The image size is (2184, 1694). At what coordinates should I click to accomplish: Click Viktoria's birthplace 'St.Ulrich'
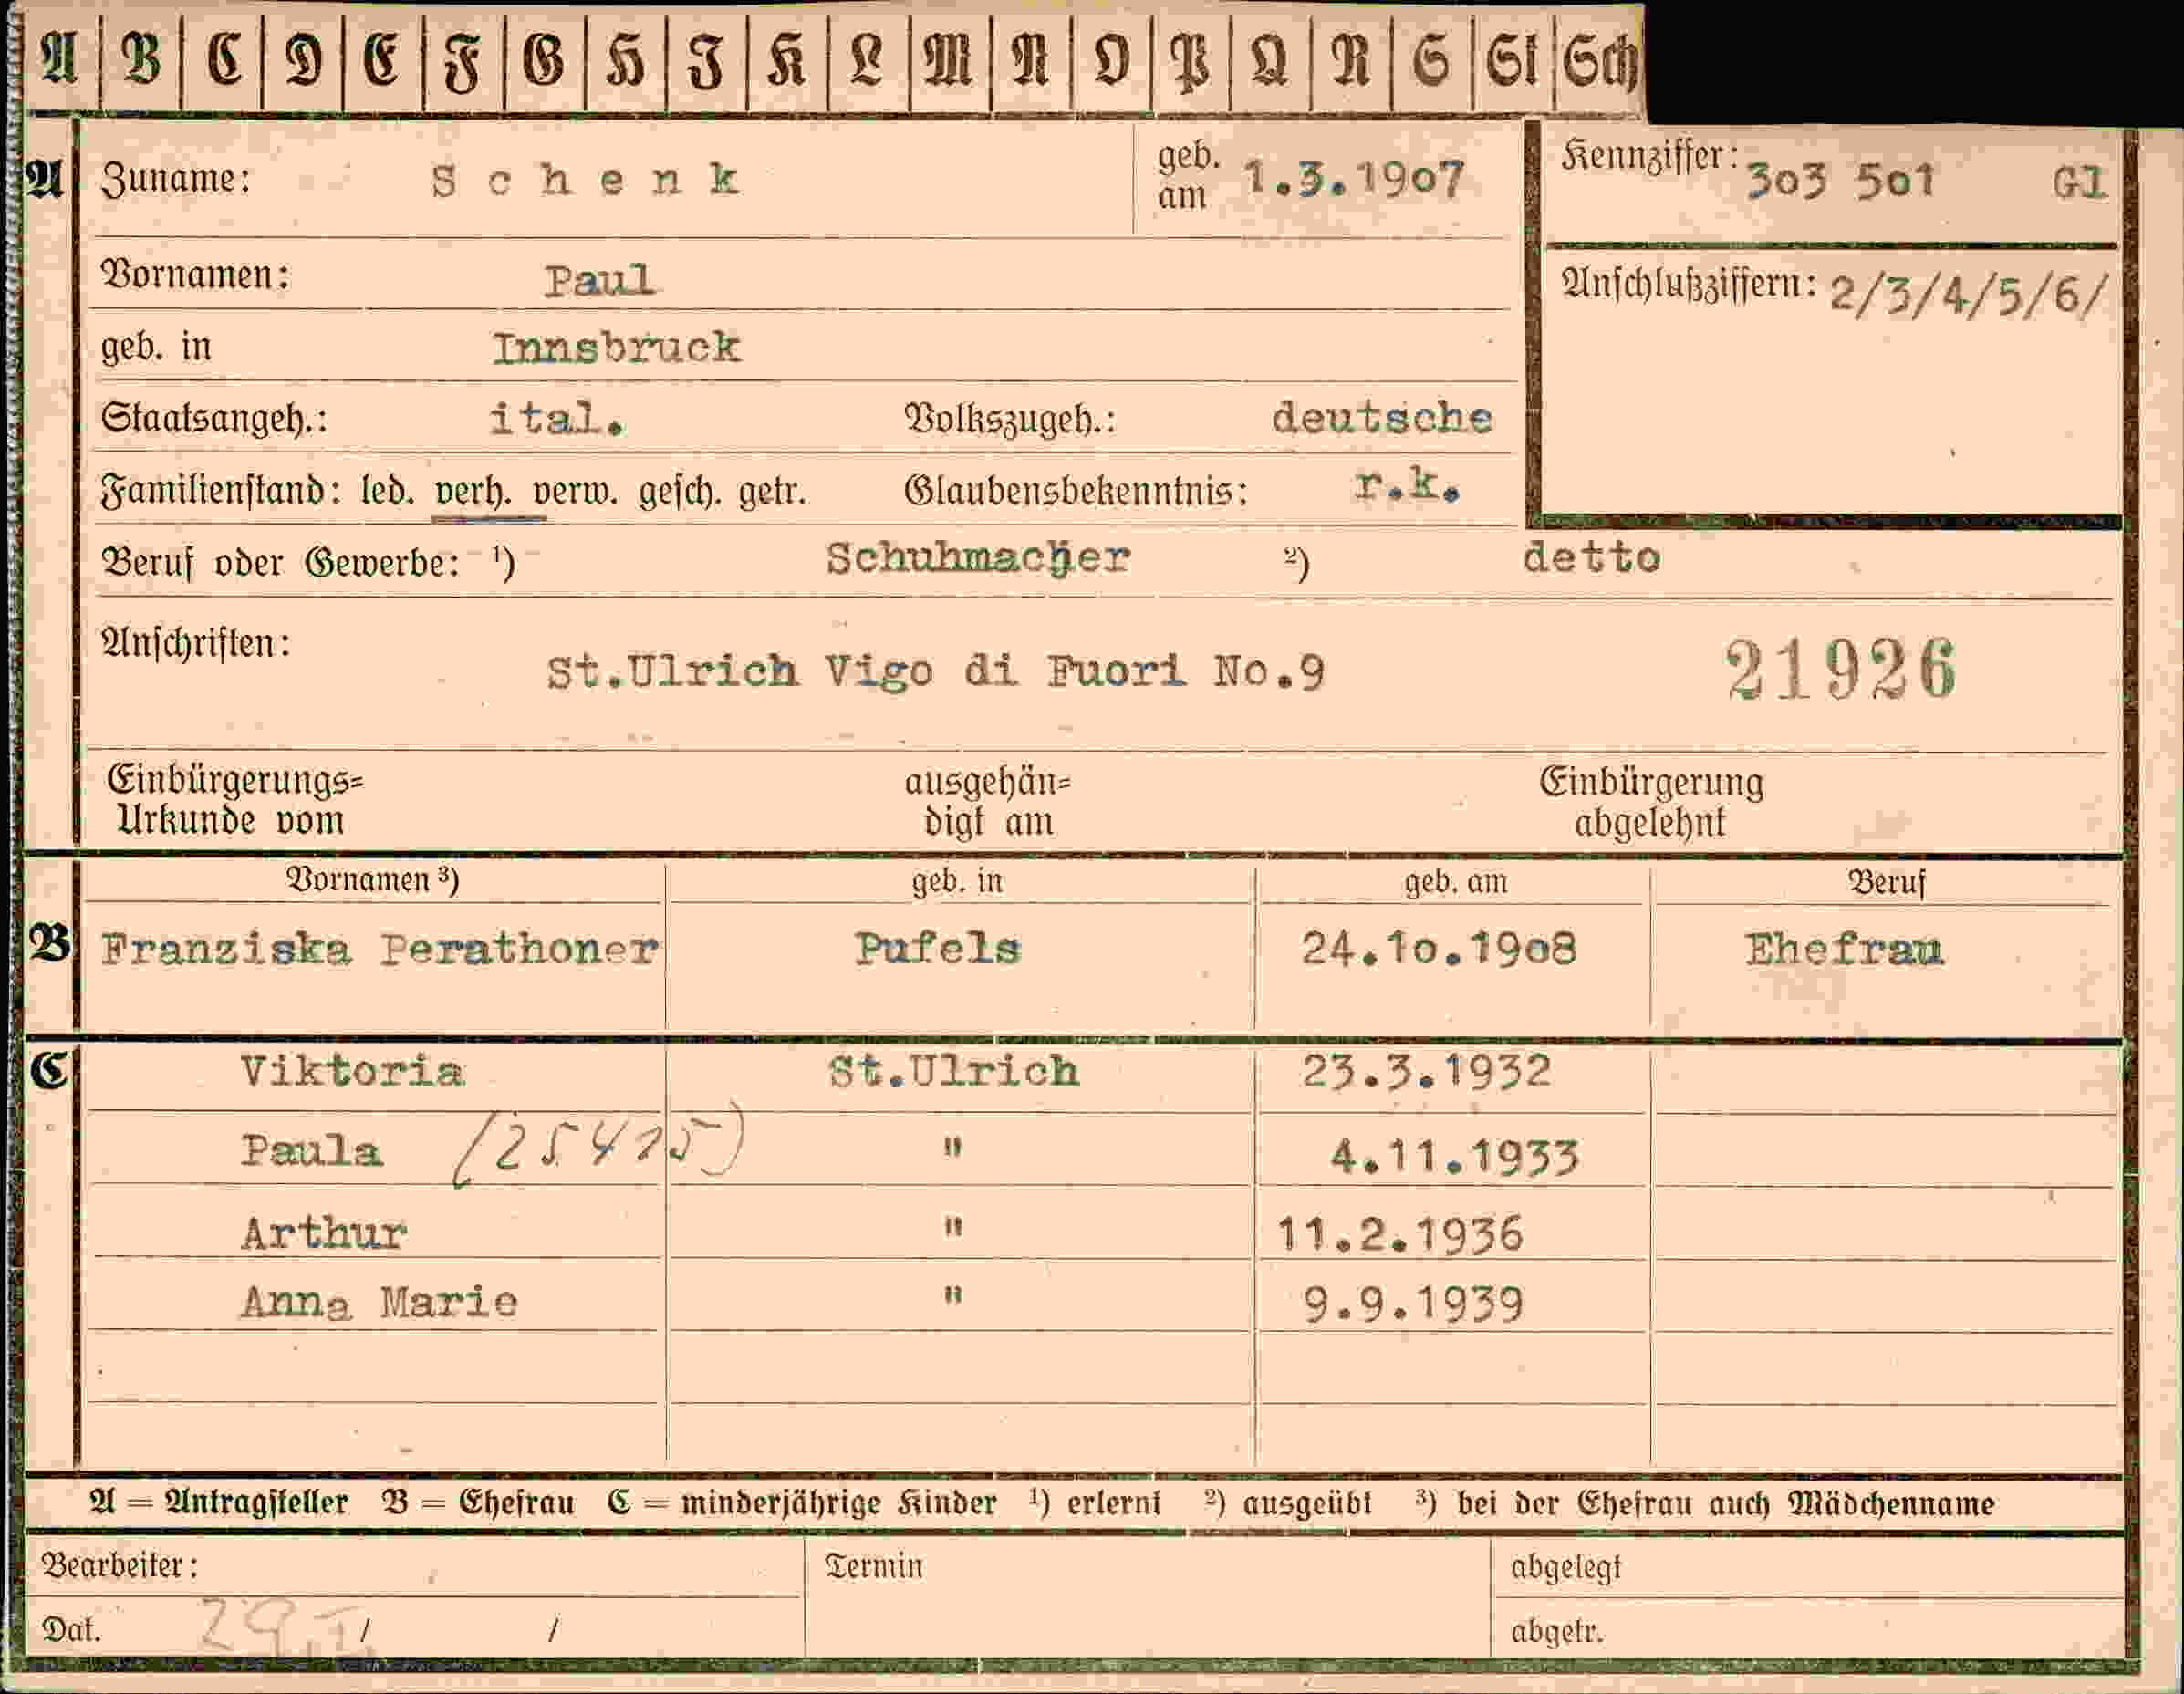click(x=953, y=1072)
